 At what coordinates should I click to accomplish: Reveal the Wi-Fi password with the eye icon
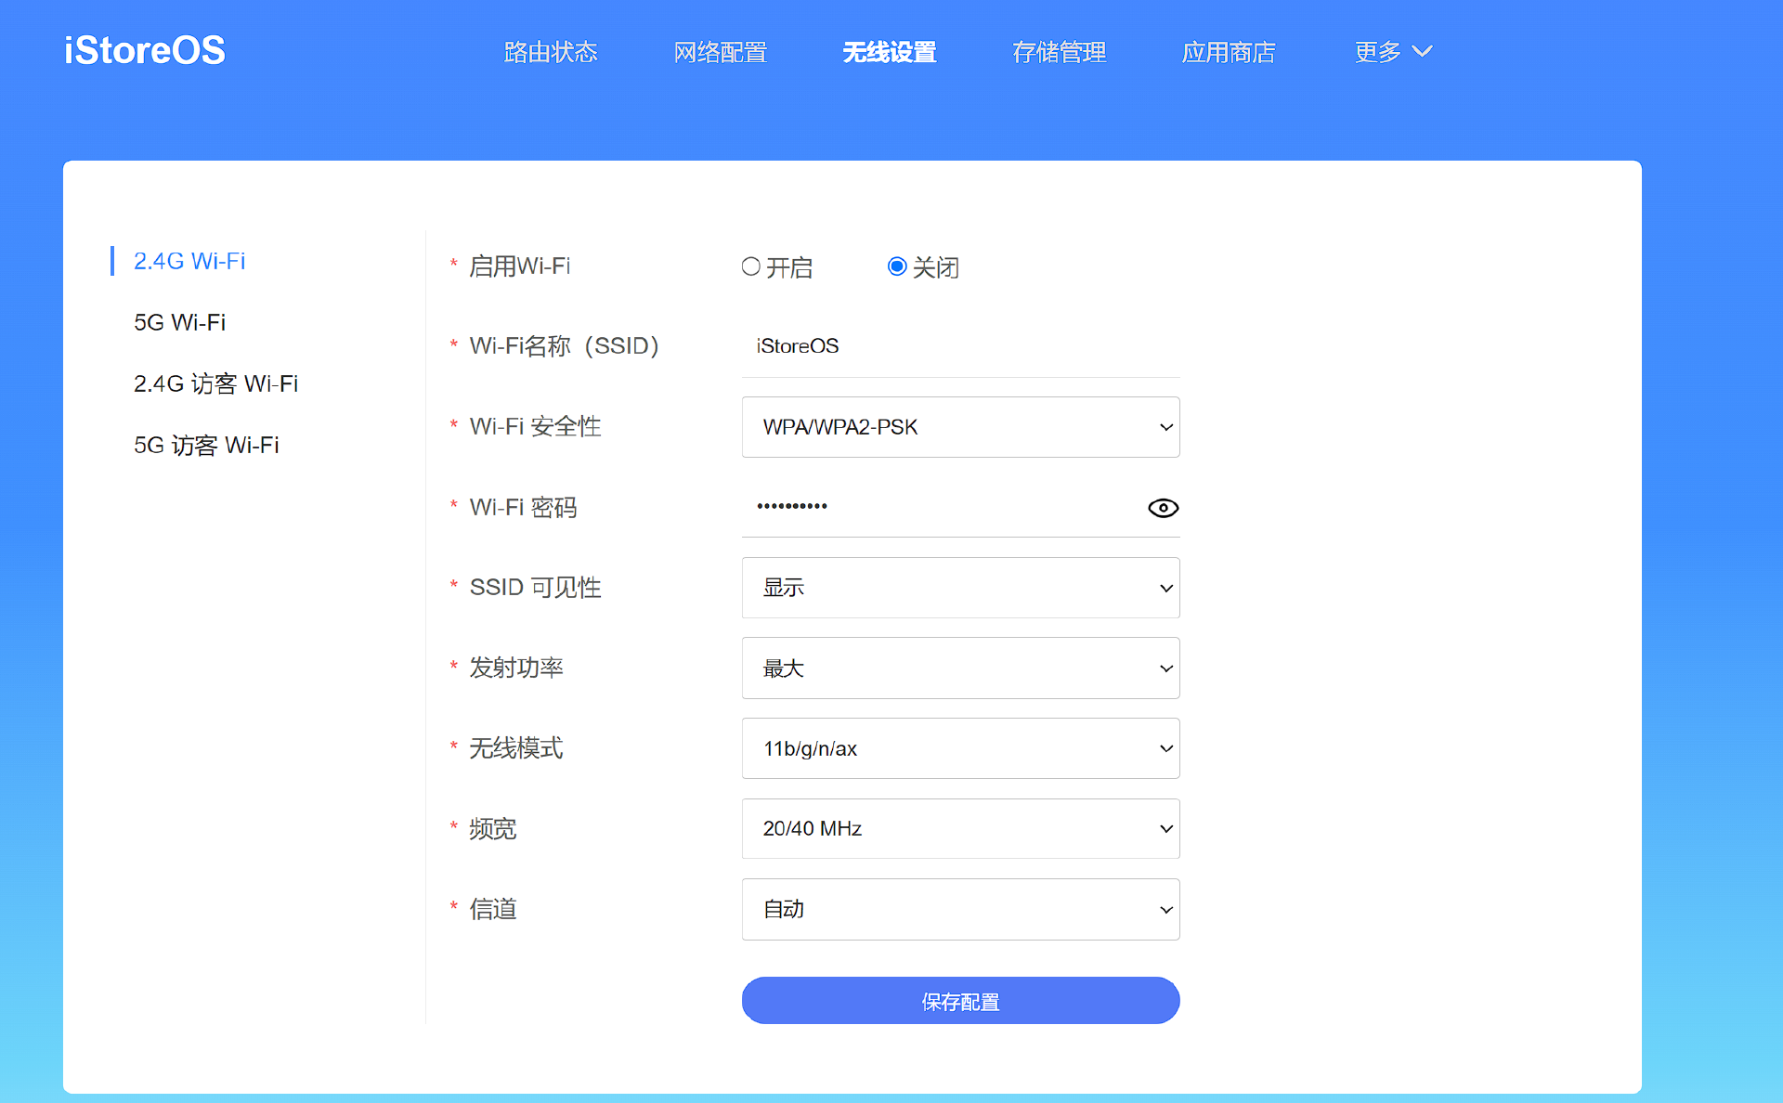(x=1162, y=508)
